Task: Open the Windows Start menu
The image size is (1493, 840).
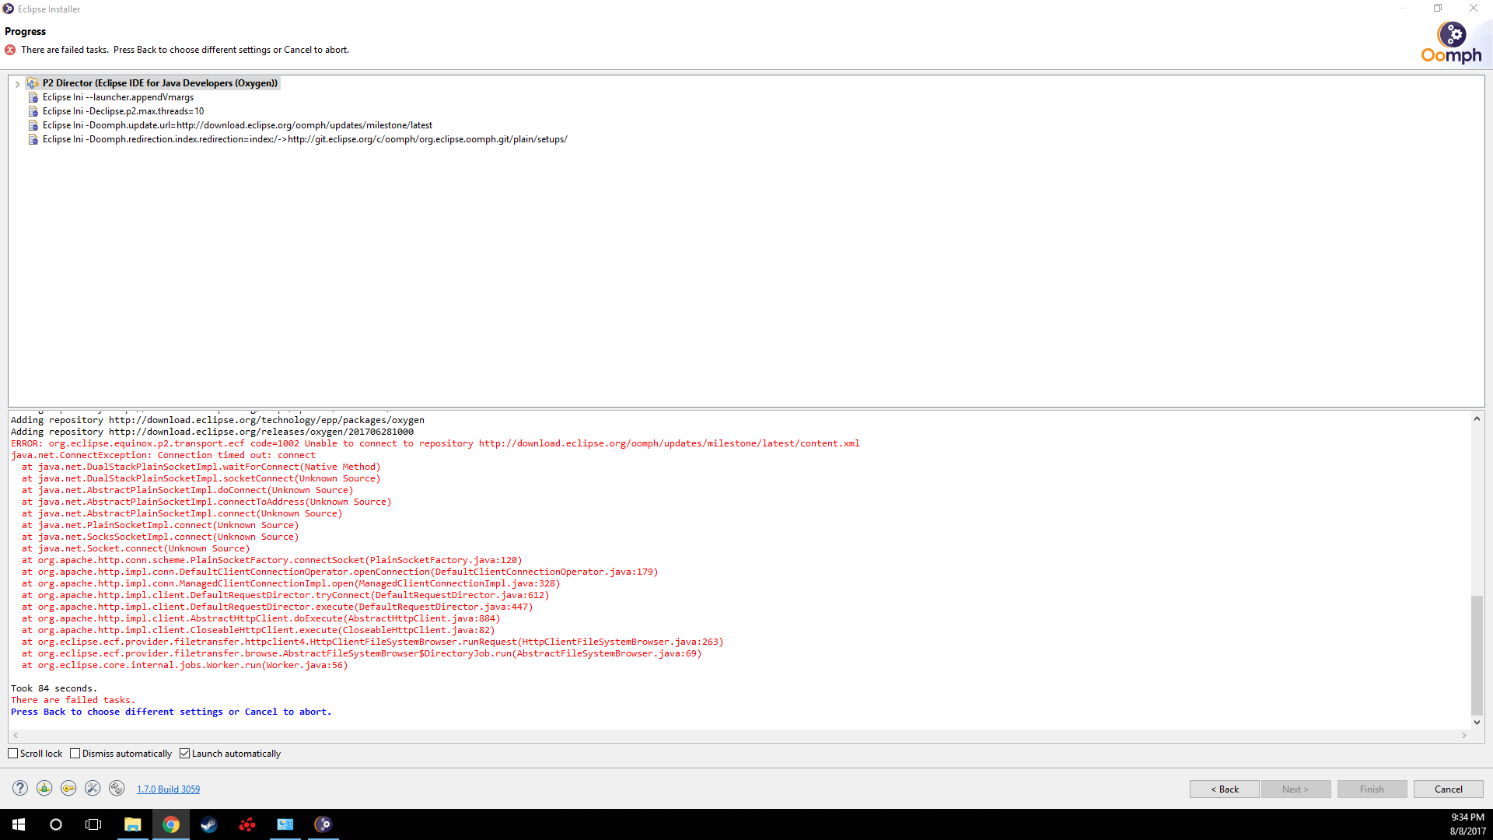Action: pyautogui.click(x=19, y=824)
